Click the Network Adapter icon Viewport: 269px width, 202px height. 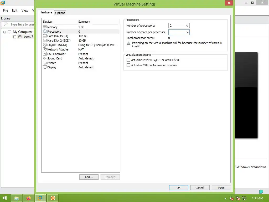(45, 49)
